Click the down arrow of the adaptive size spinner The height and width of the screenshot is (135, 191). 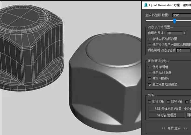tap(184, 34)
